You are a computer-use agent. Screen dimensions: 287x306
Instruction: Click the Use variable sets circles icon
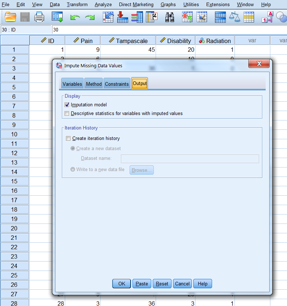click(282, 17)
